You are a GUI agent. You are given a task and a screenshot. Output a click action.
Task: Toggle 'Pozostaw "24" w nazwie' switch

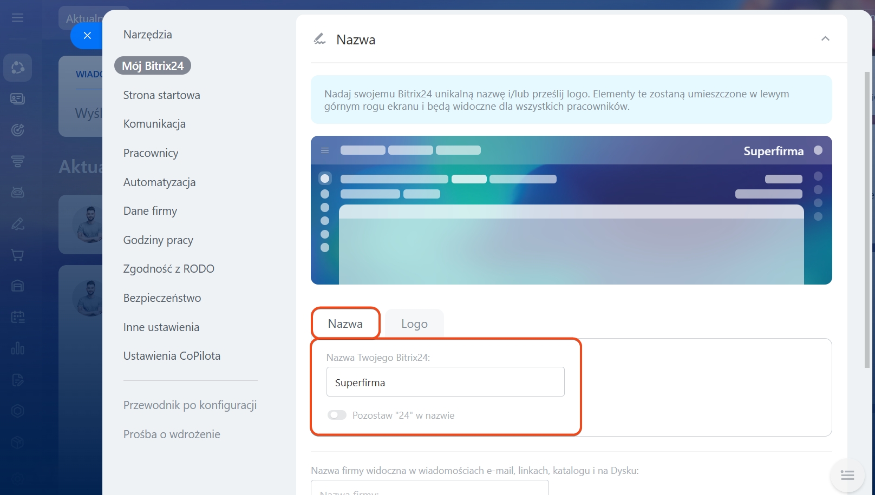337,415
